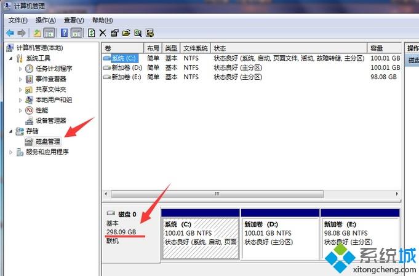Screen dimensions: 419x276
Task: Click the 计算机管理 title bar icon
Action: pyautogui.click(x=7, y=6)
